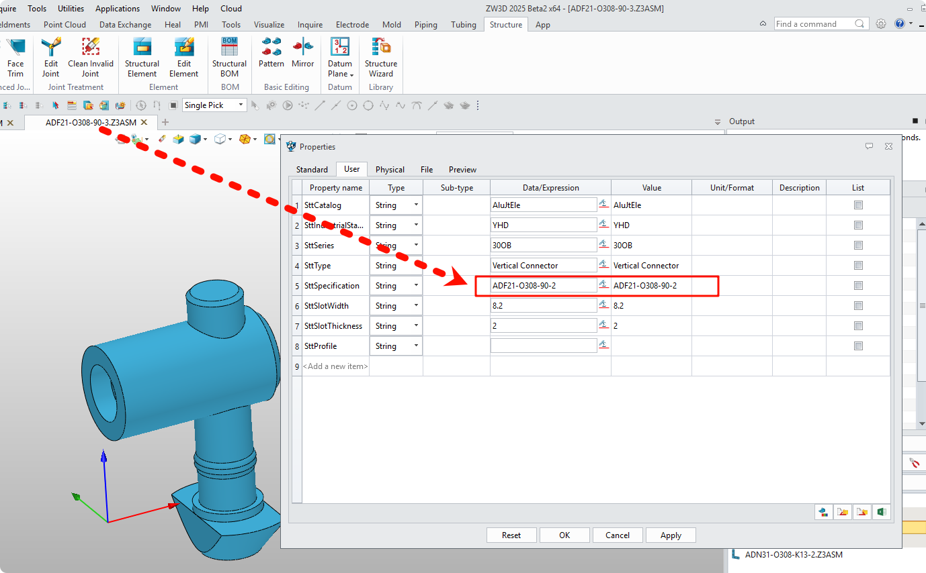Viewport: 926px width, 573px height.
Task: Click the SttSpecification data field
Action: coord(544,285)
